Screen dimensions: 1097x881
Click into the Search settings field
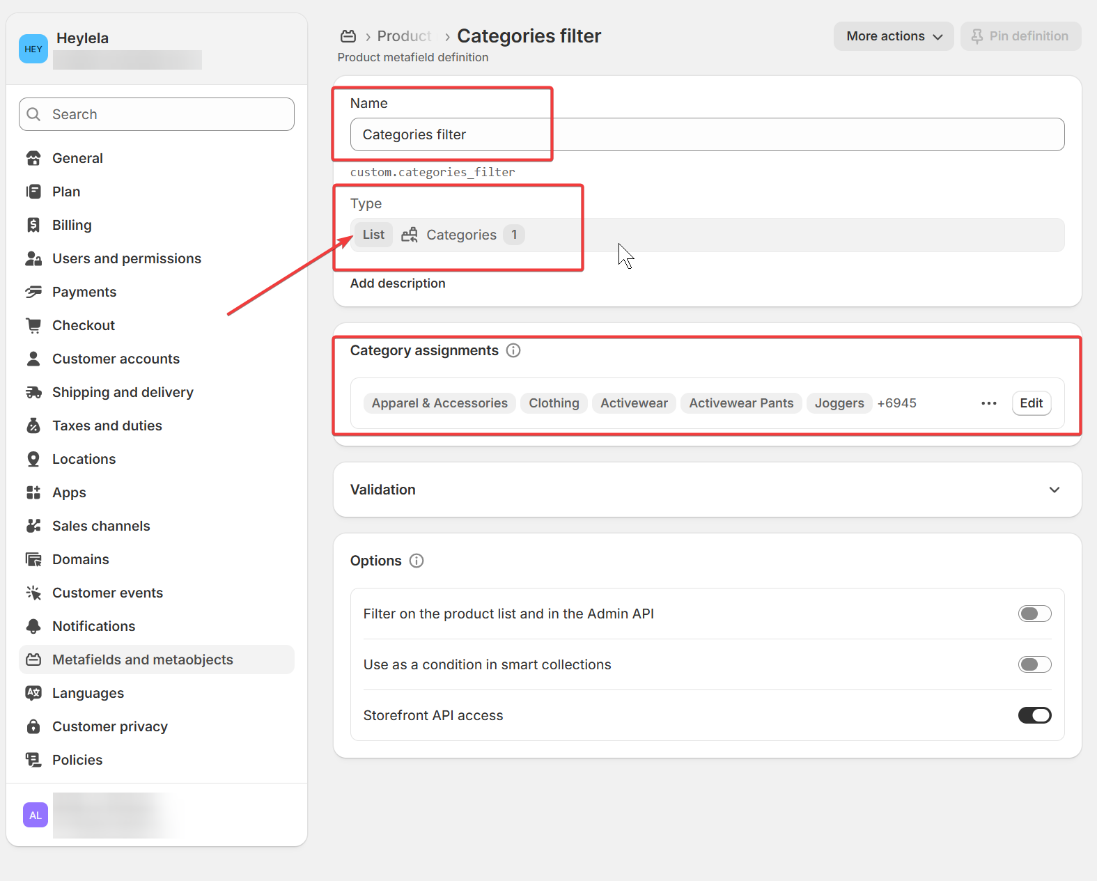click(157, 114)
